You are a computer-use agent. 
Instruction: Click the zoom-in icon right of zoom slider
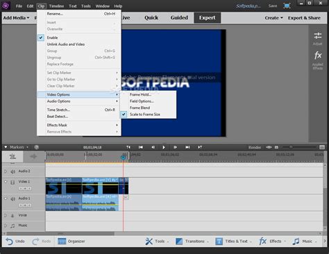pyautogui.click(x=322, y=147)
